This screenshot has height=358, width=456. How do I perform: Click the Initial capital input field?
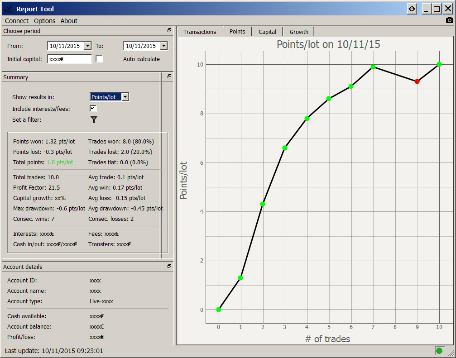pos(69,59)
